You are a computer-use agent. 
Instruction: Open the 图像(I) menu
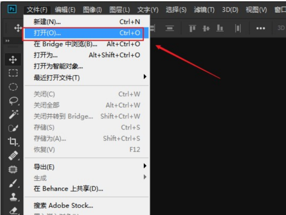[92, 10]
